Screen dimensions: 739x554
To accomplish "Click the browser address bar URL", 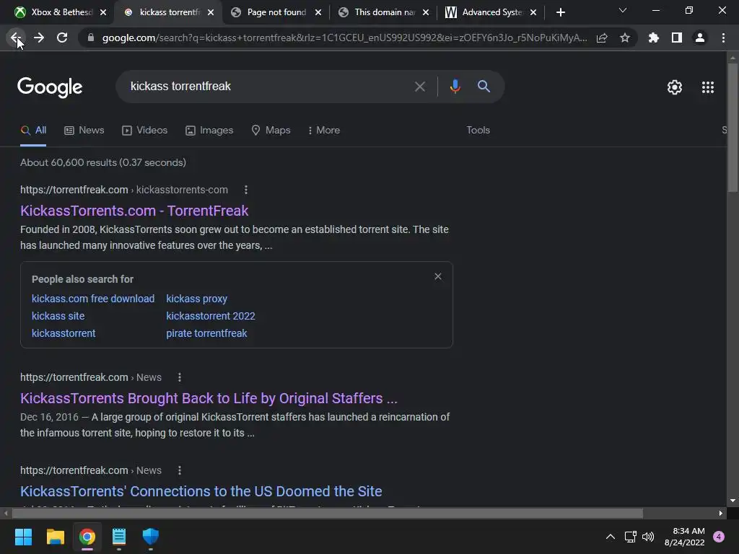I will pyautogui.click(x=344, y=38).
